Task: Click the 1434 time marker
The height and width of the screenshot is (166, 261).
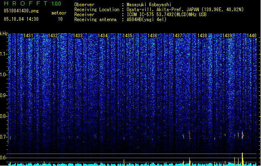Action: pos(103,36)
